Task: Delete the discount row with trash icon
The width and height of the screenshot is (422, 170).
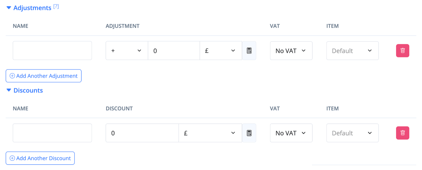Action: pos(402,133)
